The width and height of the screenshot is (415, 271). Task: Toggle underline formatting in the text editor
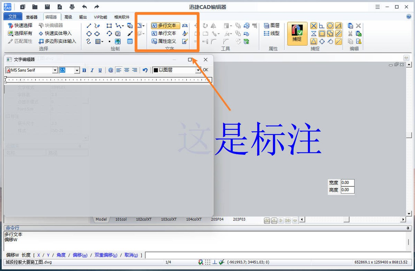100,70
